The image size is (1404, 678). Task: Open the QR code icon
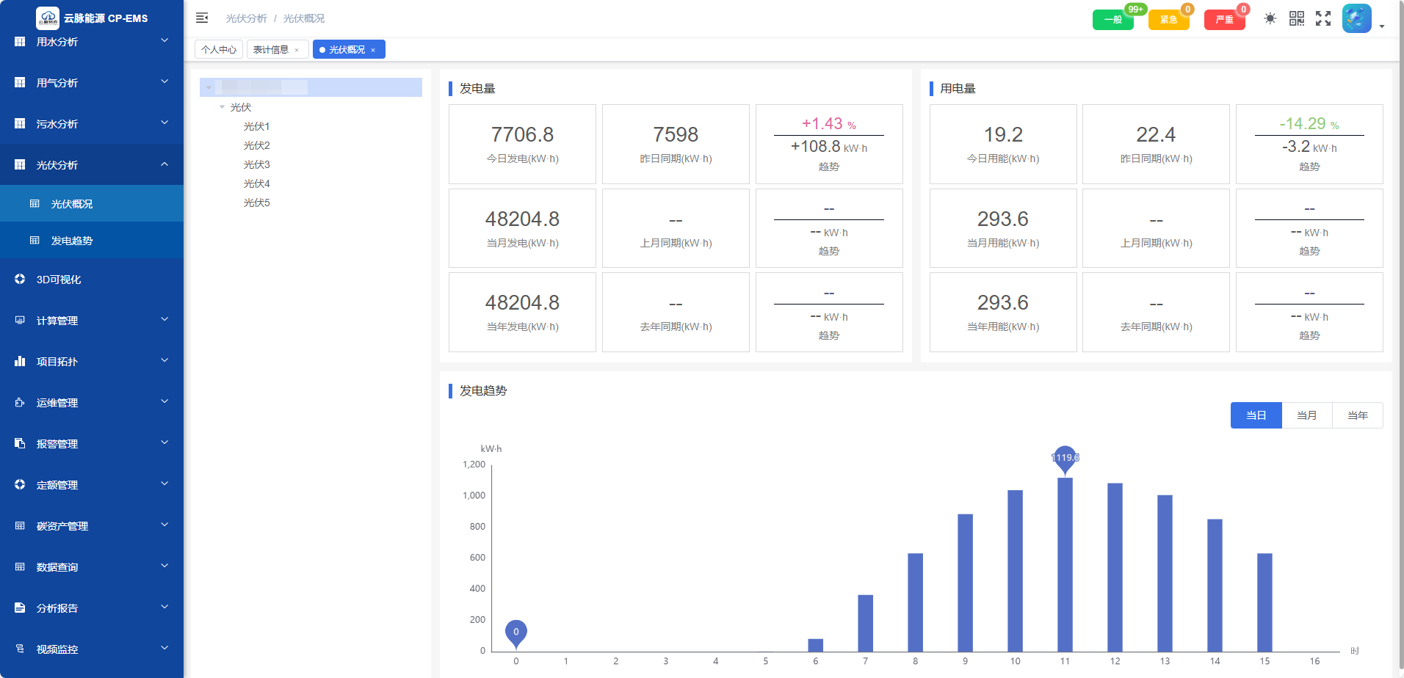point(1297,18)
